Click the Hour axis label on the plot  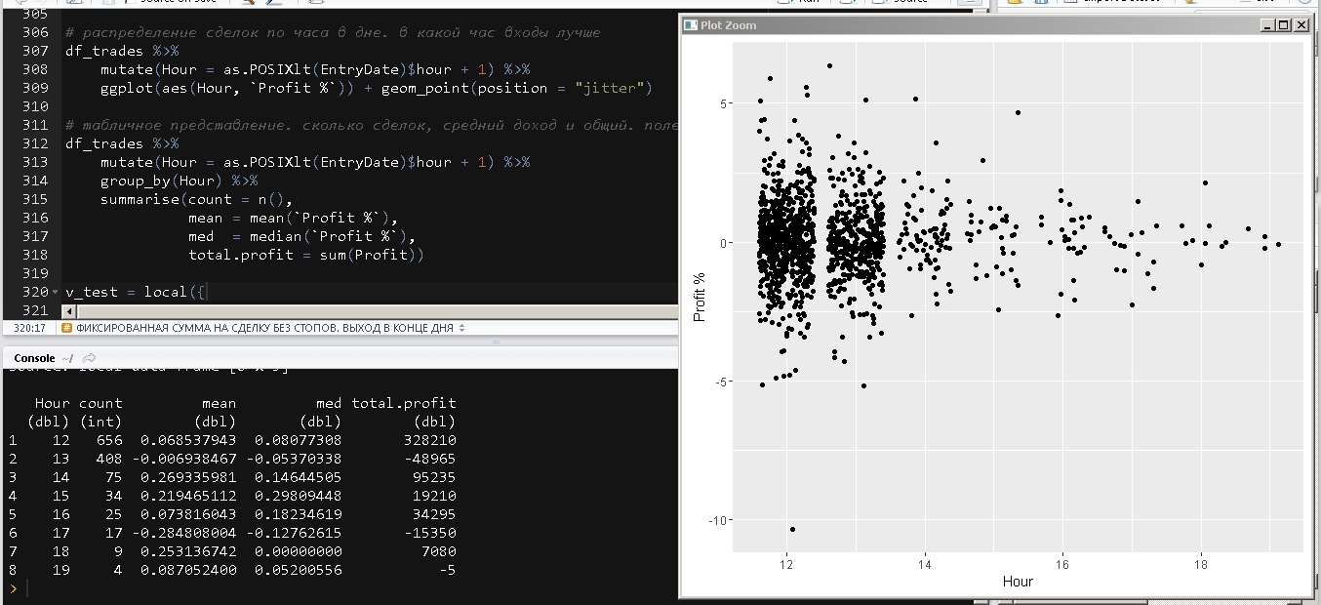click(x=1018, y=582)
